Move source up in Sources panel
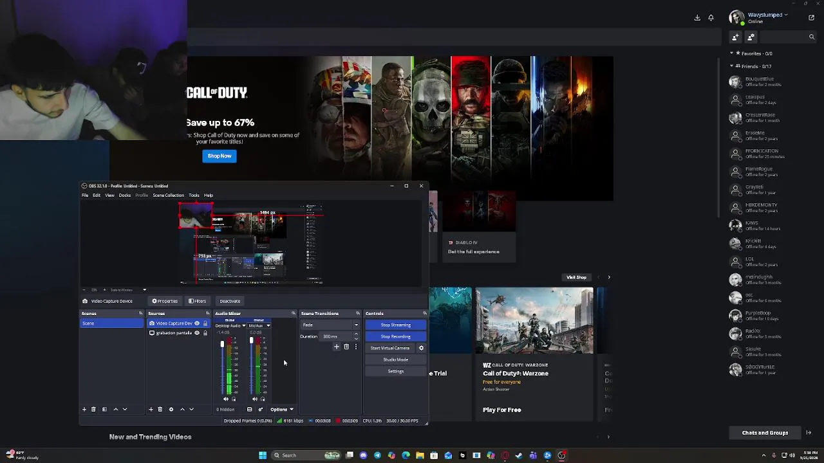Screen dimensions: 824x463 coord(182,409)
